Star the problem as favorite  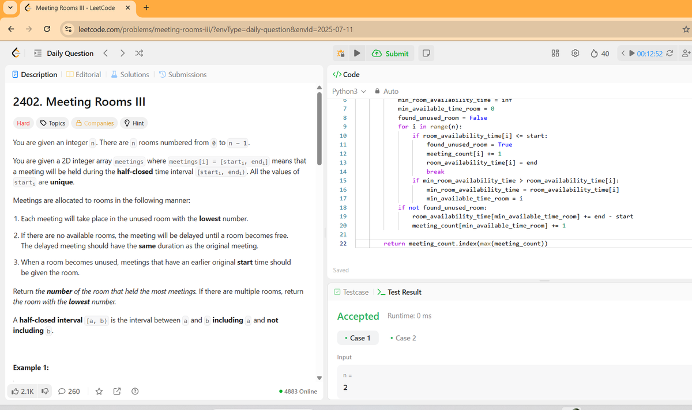[x=99, y=392]
